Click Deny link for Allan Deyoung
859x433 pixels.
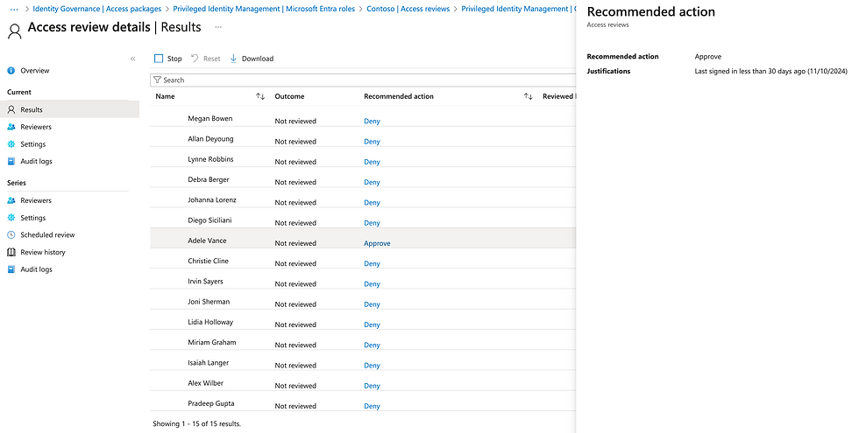(x=372, y=142)
